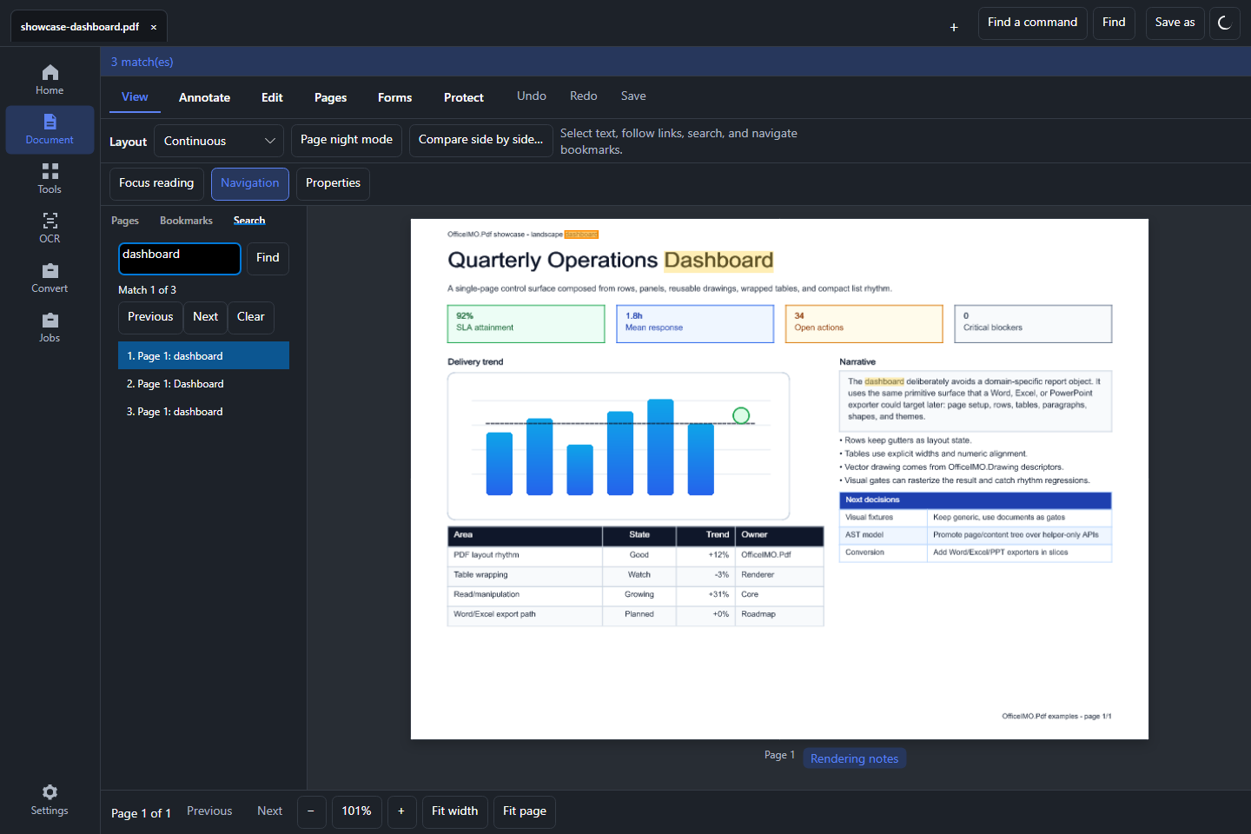Open Compare side by side menu
The width and height of the screenshot is (1251, 834).
coord(480,140)
